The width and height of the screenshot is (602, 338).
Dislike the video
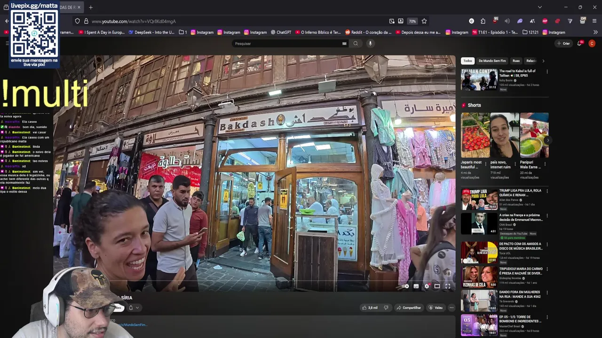(386, 308)
